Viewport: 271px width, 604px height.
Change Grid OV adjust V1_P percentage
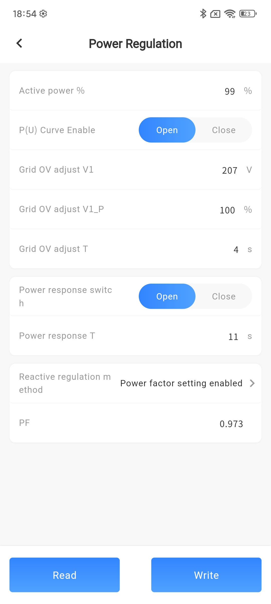coord(227,210)
